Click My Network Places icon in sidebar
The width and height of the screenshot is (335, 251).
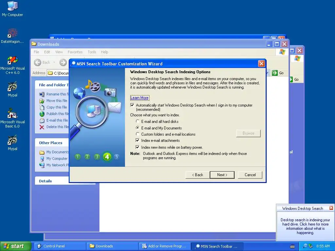click(x=42, y=165)
